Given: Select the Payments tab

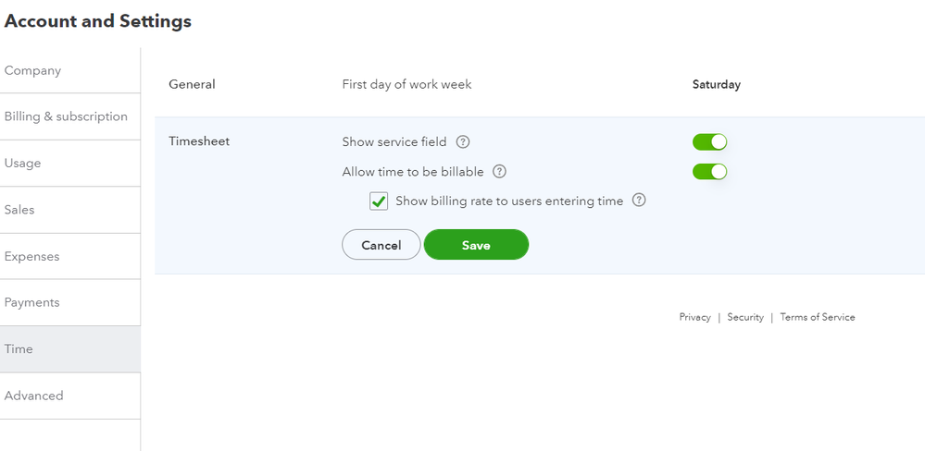Looking at the screenshot, I should [31, 302].
